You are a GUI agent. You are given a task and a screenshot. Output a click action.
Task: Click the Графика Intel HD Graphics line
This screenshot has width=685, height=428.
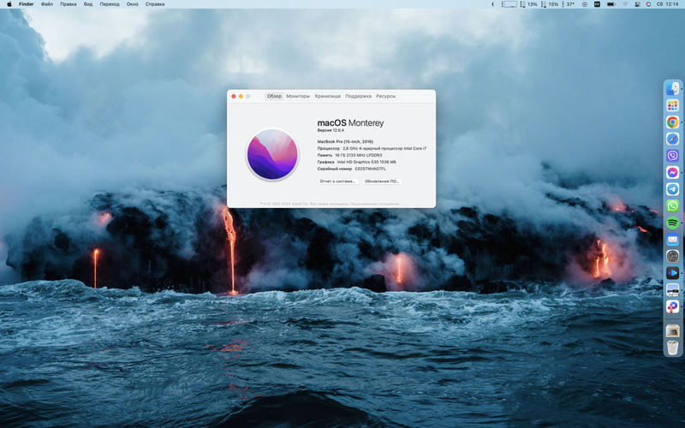coord(356,162)
